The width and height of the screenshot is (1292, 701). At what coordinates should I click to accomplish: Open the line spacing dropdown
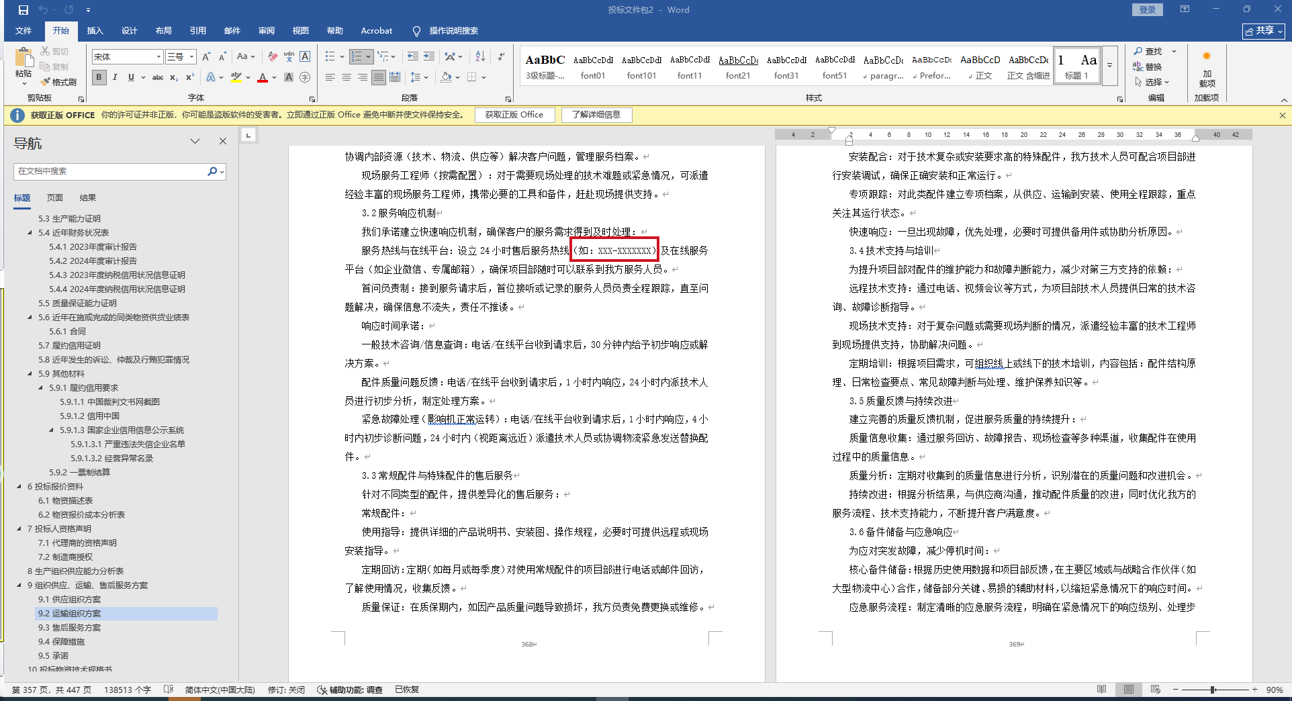point(419,77)
